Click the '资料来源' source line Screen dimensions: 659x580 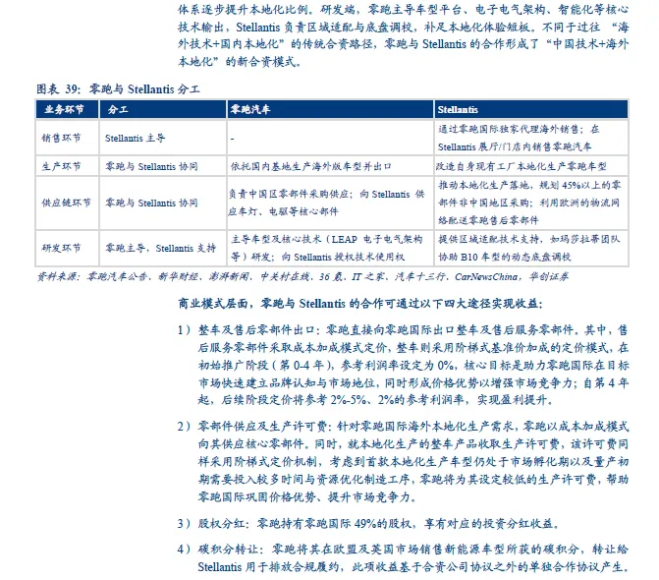point(302,277)
